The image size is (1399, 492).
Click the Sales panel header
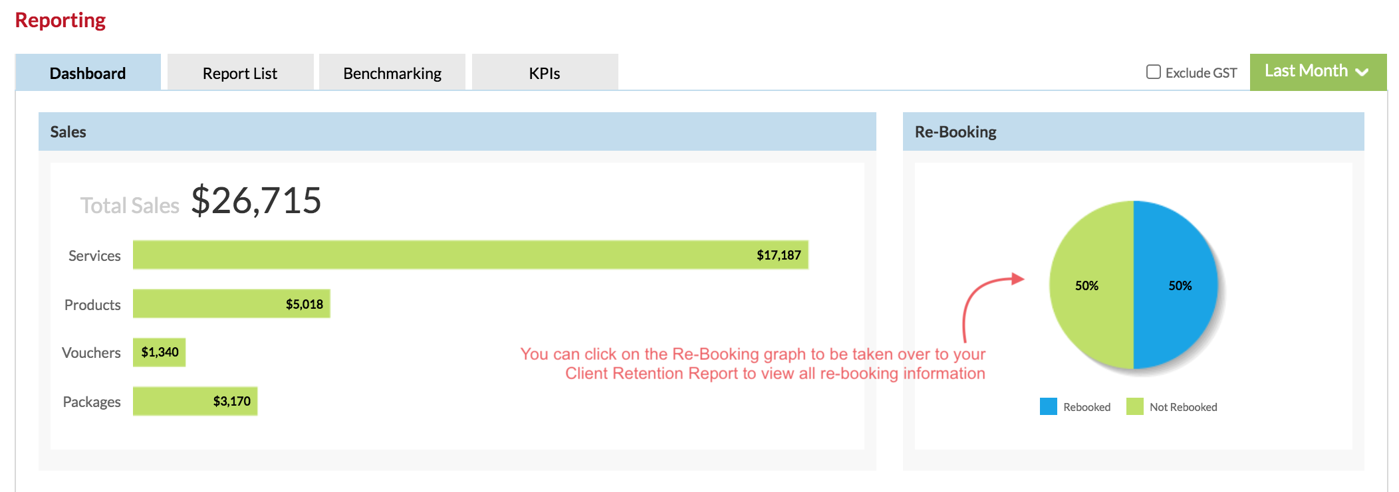(x=457, y=131)
